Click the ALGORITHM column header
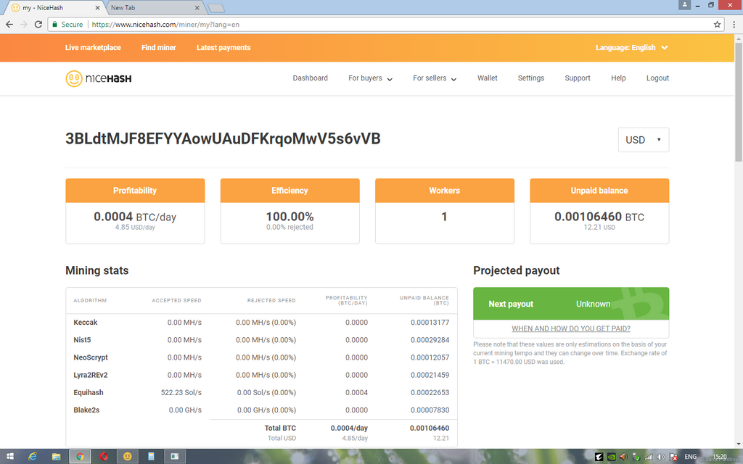Screen dimensions: 743x464 pyautogui.click(x=90, y=301)
